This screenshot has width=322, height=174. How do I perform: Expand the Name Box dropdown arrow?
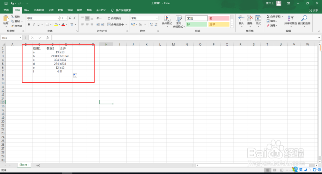20,38
